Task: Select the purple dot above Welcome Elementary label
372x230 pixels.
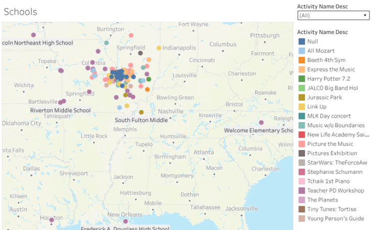Action: pos(261,123)
